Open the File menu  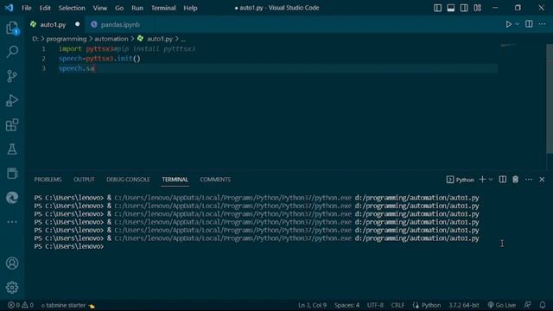pyautogui.click(x=27, y=8)
